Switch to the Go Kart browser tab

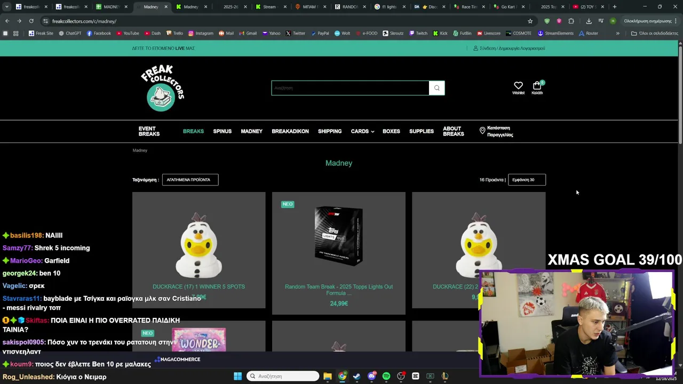[510, 7]
